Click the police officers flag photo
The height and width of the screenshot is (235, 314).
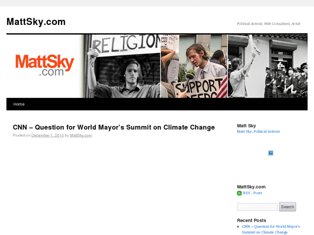coord(267,66)
